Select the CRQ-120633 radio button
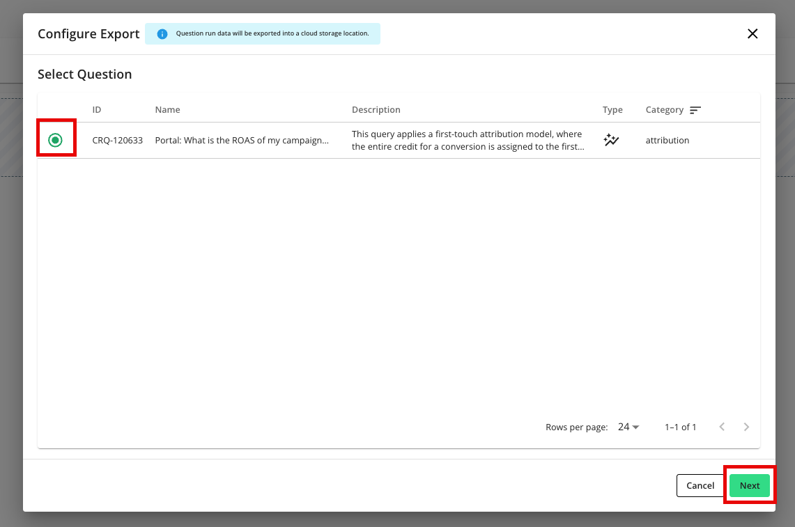 (56, 140)
